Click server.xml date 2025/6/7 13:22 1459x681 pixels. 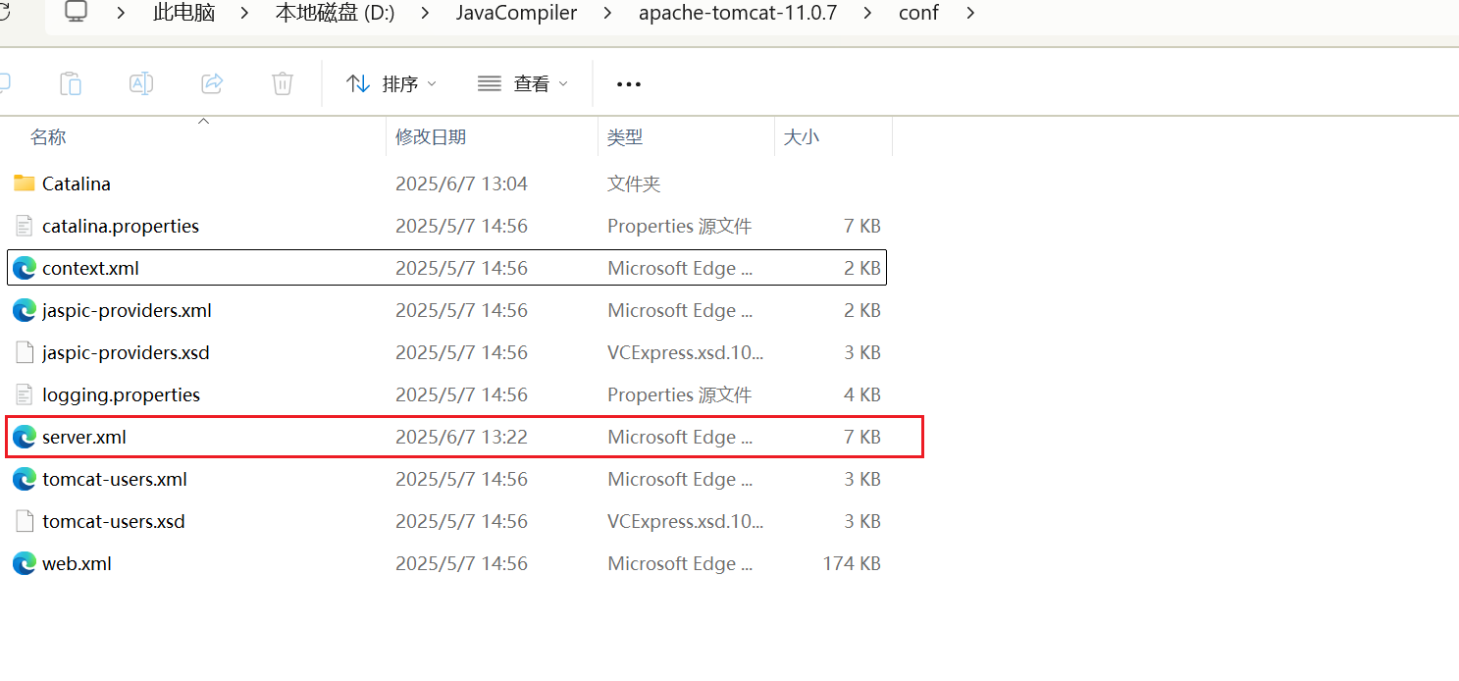coord(461,437)
